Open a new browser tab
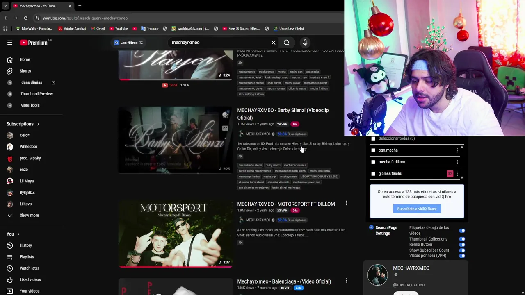The width and height of the screenshot is (525, 295). tap(80, 6)
